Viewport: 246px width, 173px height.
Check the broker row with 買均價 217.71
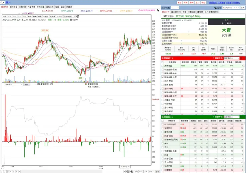tap(162, 70)
